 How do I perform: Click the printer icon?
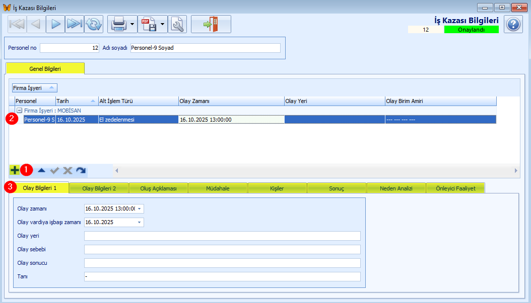pos(117,24)
